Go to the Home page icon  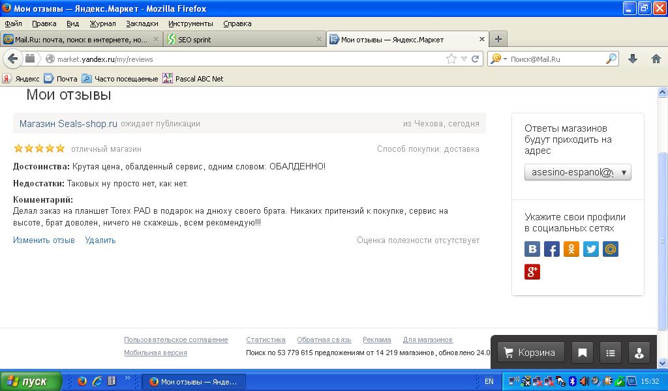[x=656, y=59]
